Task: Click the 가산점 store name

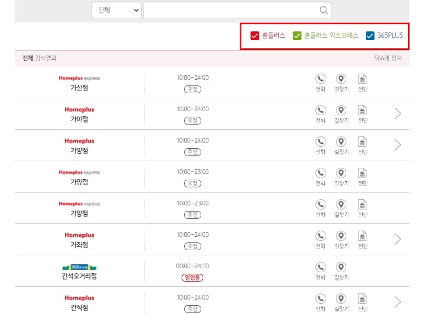Action: pos(79,88)
